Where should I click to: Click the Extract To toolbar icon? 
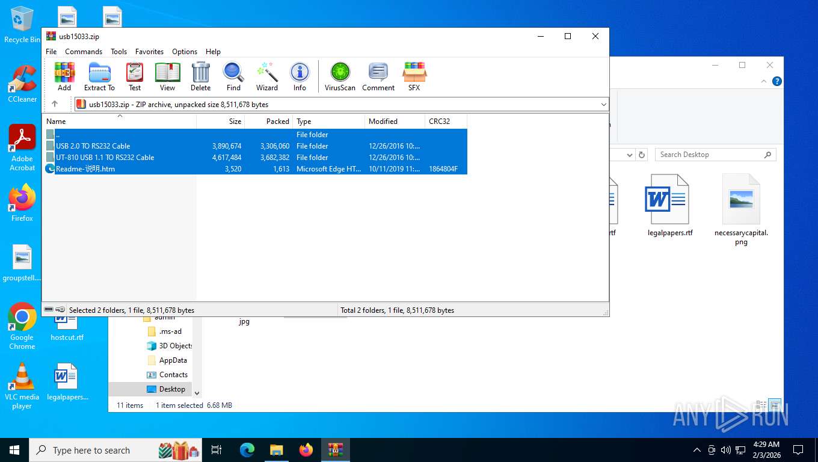click(x=99, y=76)
